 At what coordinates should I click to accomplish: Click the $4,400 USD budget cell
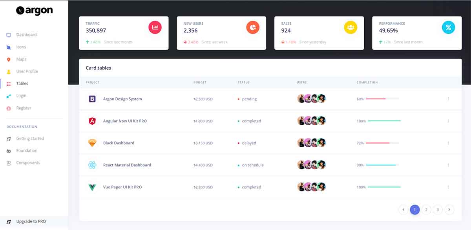pos(203,165)
